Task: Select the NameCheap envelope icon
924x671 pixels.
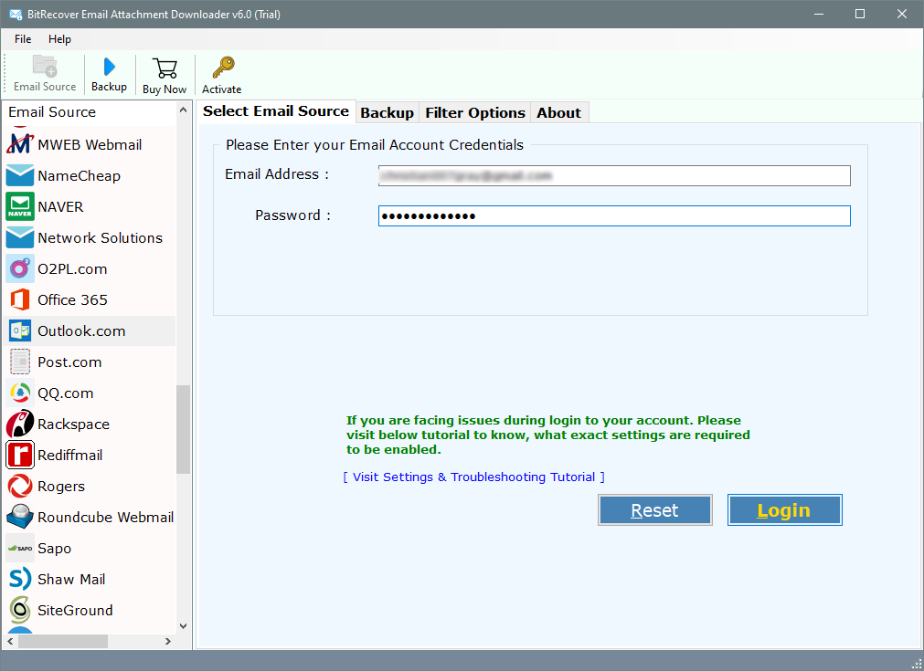Action: [x=20, y=175]
